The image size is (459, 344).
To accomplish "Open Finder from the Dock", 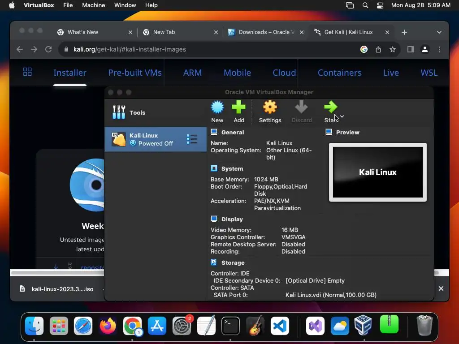I will tap(34, 326).
